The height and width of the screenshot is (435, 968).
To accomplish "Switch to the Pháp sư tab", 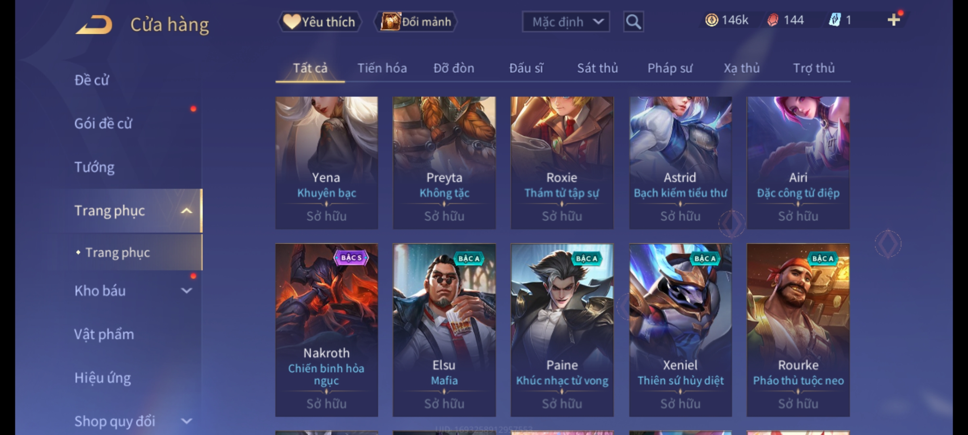I will click(x=670, y=68).
